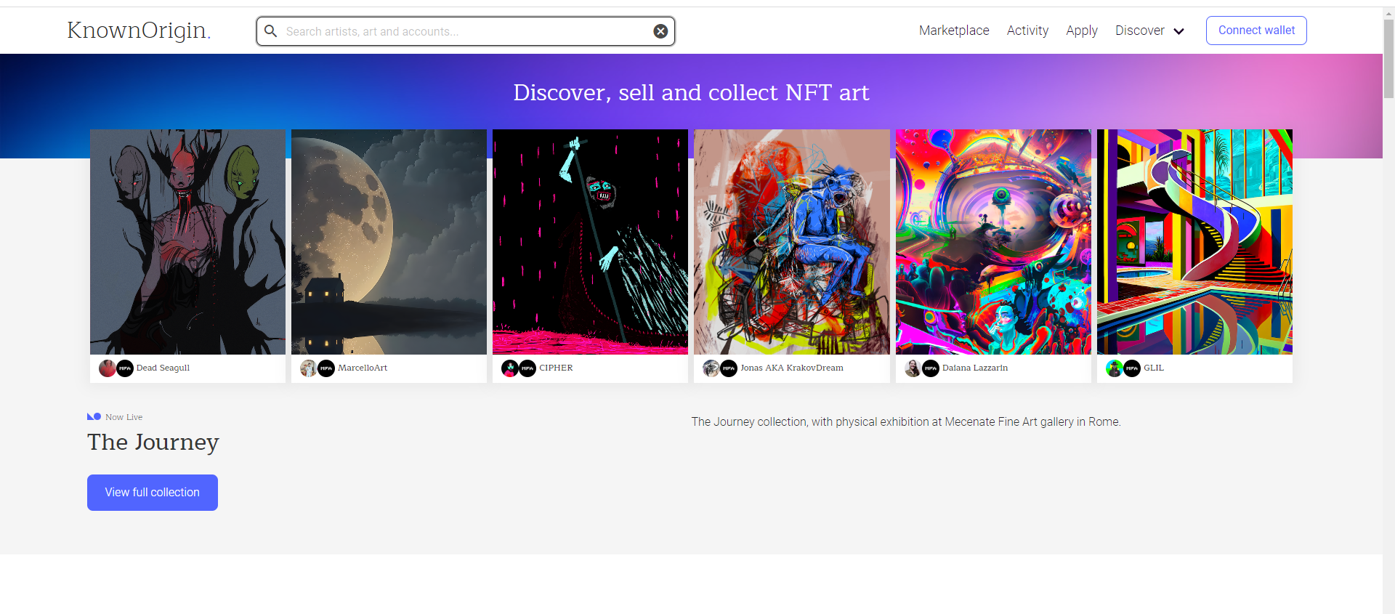Screen dimensions: 1395x614
Task: Expand the Discover dropdown menu
Action: click(x=1149, y=31)
